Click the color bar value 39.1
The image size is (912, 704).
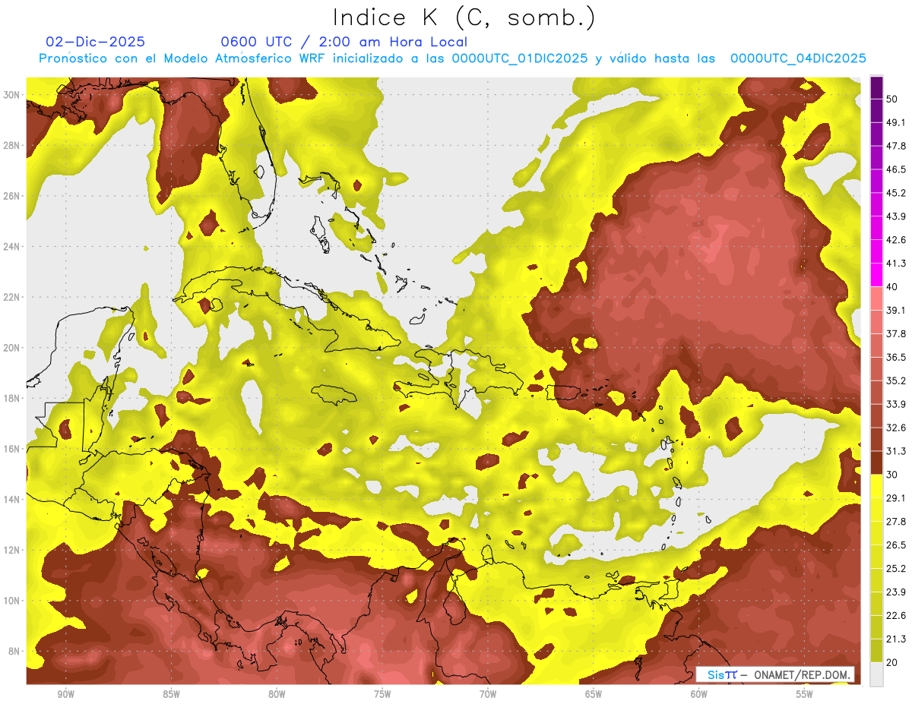click(x=896, y=310)
